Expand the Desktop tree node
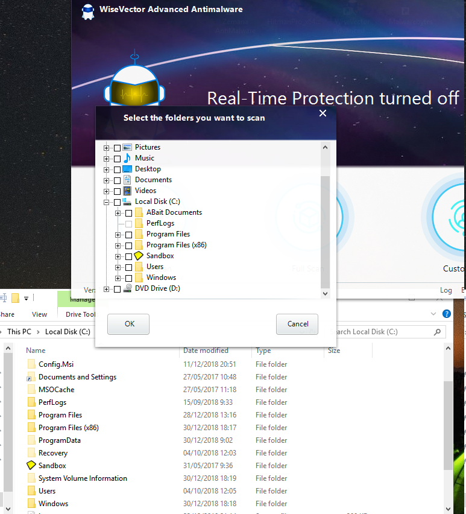The image size is (466, 514). [x=106, y=170]
